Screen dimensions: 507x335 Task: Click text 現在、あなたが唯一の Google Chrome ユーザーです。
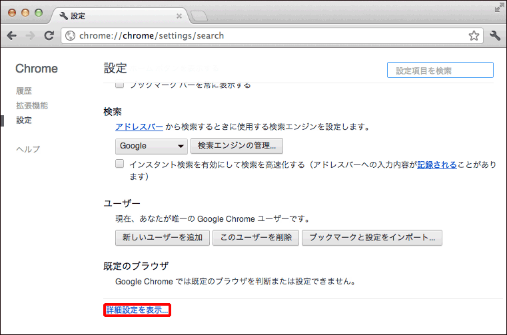pyautogui.click(x=213, y=219)
